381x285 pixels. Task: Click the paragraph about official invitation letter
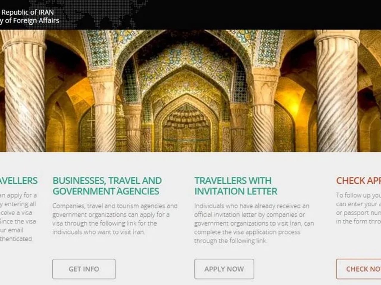254,223
